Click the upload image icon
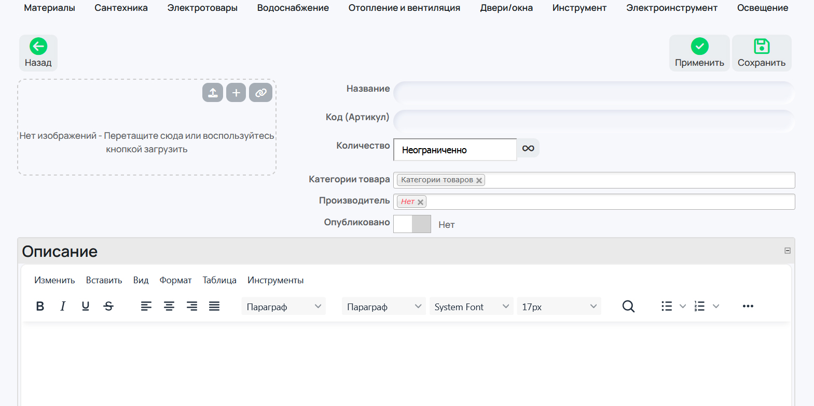 [213, 93]
